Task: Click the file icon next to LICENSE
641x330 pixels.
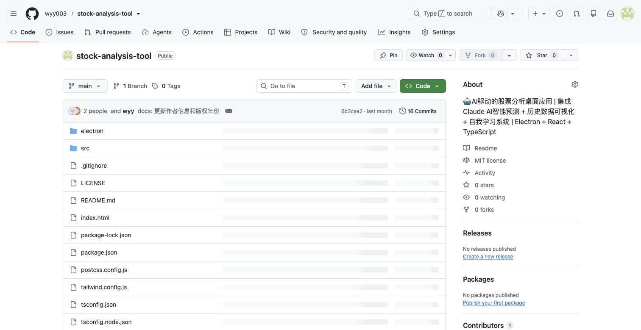Action: 73,183
